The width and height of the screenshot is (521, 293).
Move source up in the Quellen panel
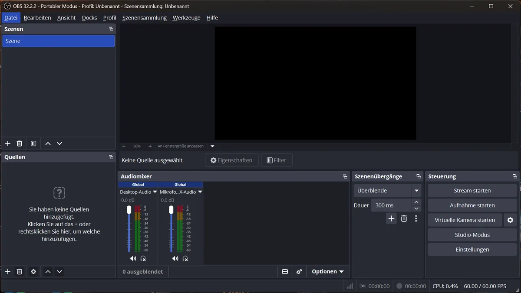click(48, 272)
